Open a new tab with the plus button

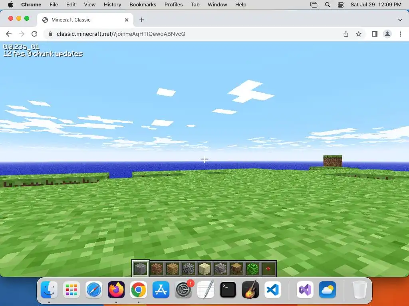pyautogui.click(x=142, y=20)
